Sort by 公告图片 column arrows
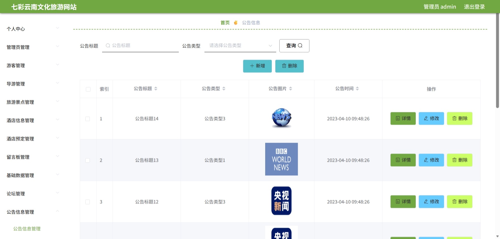 [290, 89]
